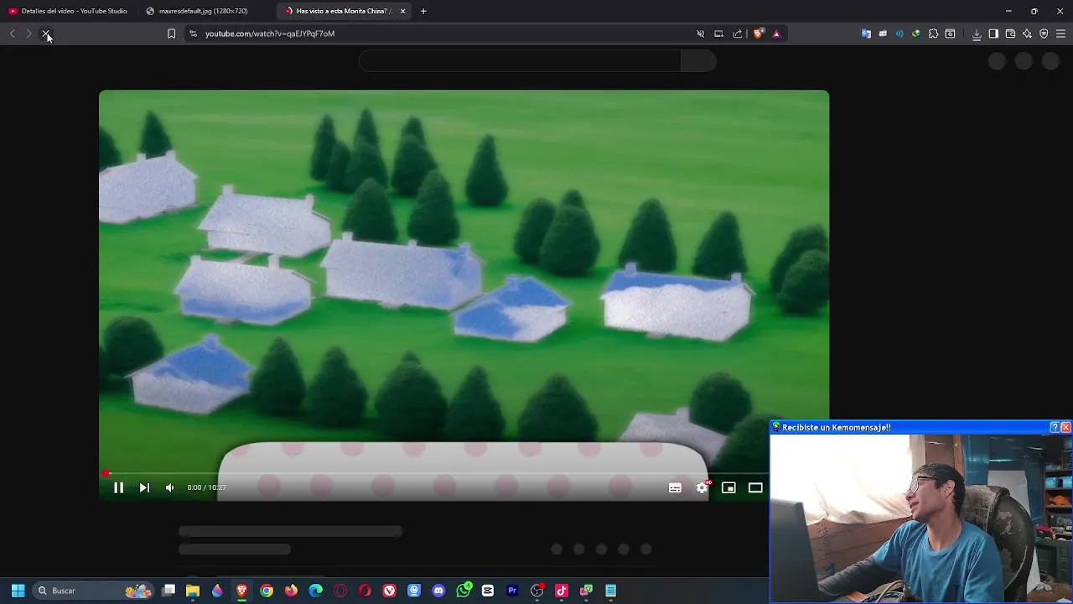Click the YouTube search box placeholder
Image resolution: width=1073 pixels, height=604 pixels.
point(520,60)
